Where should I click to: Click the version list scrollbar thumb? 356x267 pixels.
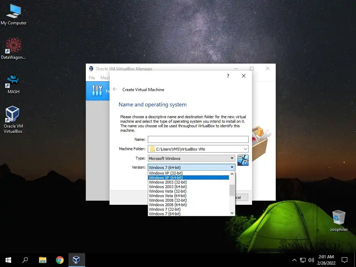[x=232, y=190]
